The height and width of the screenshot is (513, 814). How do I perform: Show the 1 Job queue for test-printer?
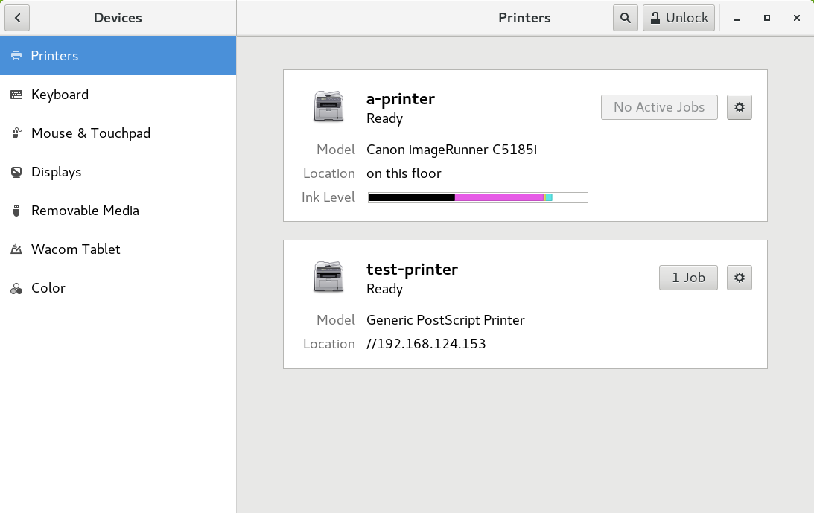click(688, 278)
